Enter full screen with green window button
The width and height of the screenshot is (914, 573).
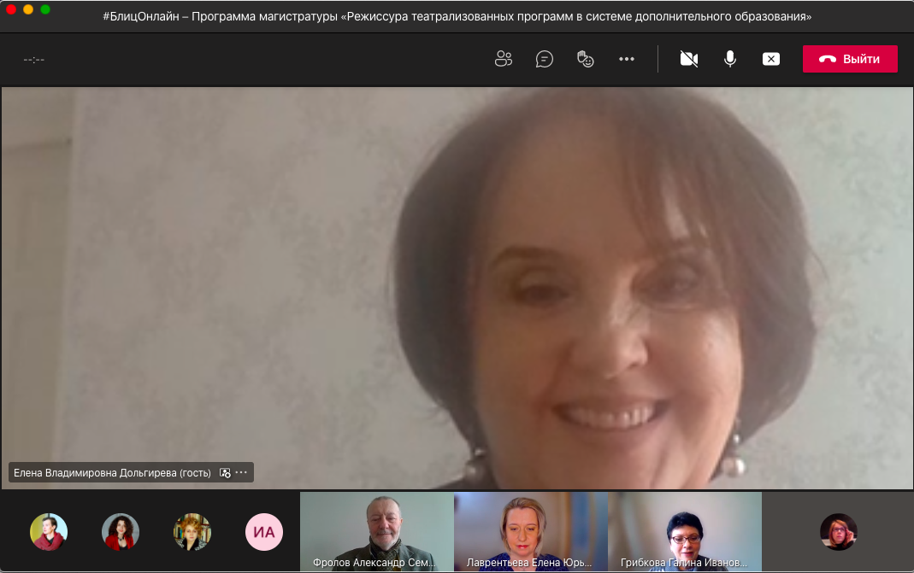tap(45, 9)
